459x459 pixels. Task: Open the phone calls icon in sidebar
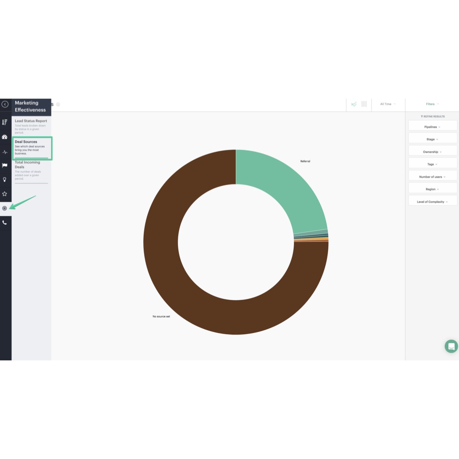point(5,223)
